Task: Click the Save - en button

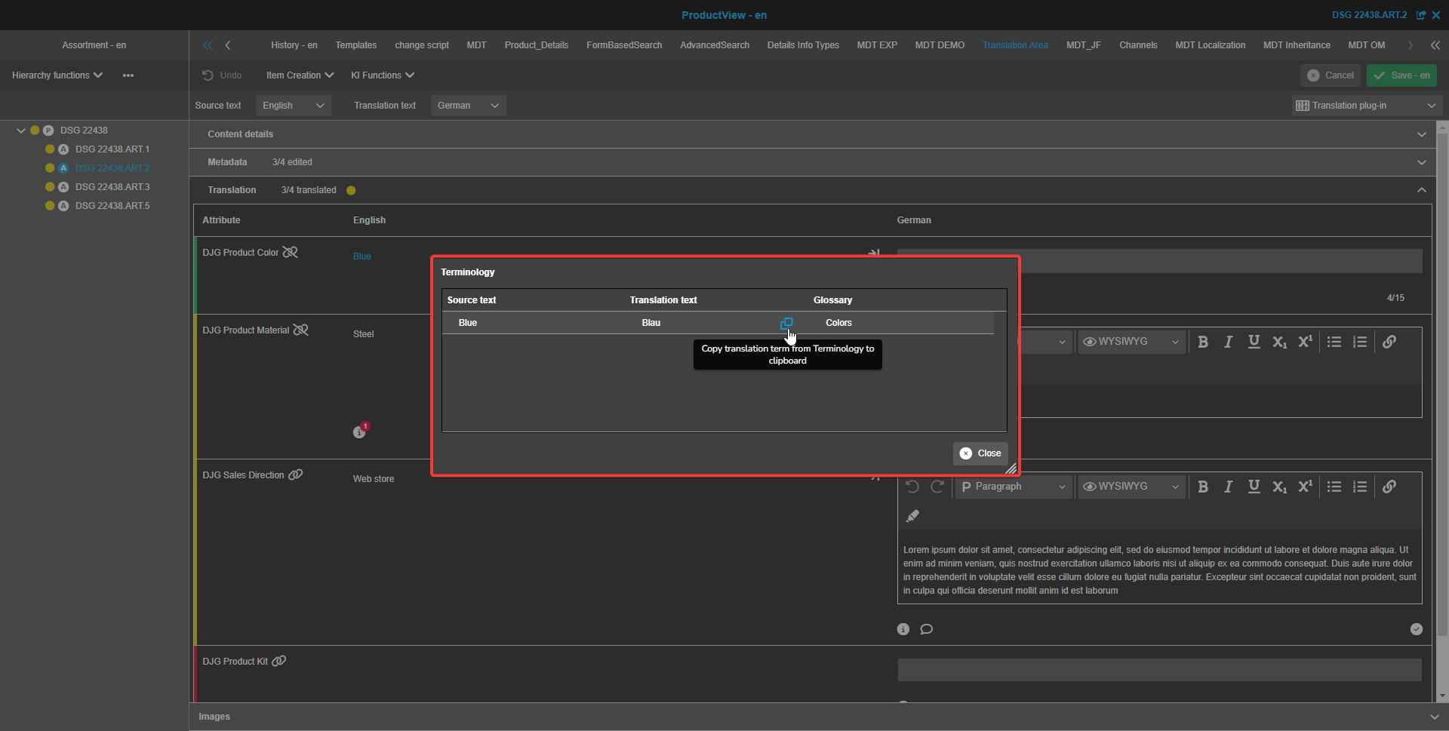Action: pos(1401,75)
